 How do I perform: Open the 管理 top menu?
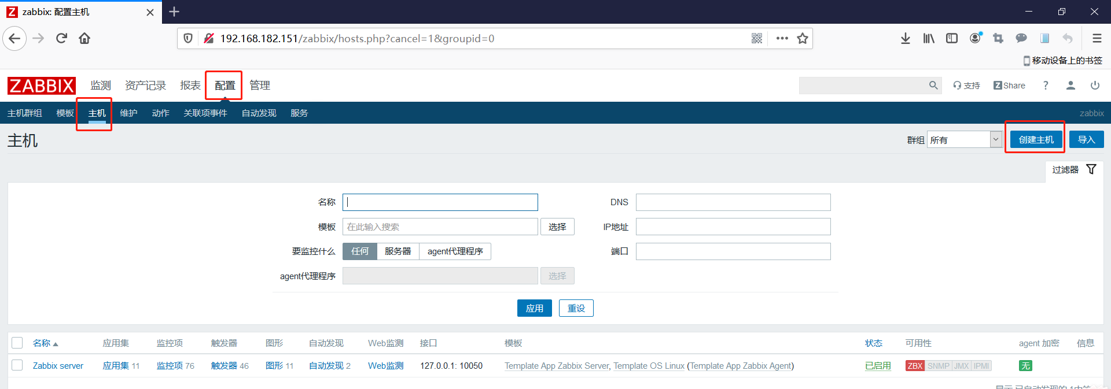260,86
